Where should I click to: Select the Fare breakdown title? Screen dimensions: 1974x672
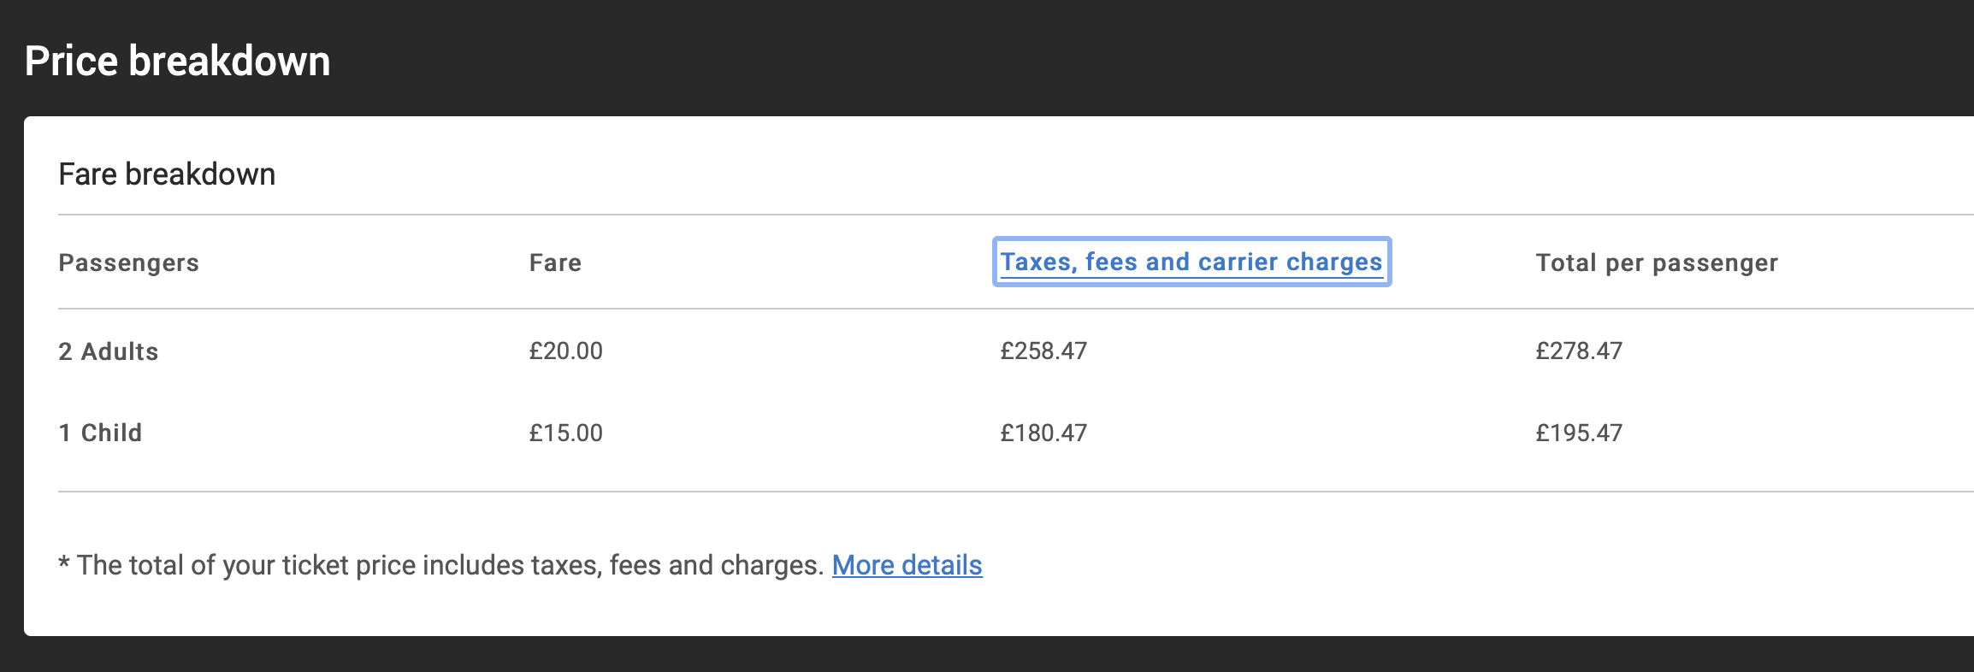pyautogui.click(x=167, y=174)
